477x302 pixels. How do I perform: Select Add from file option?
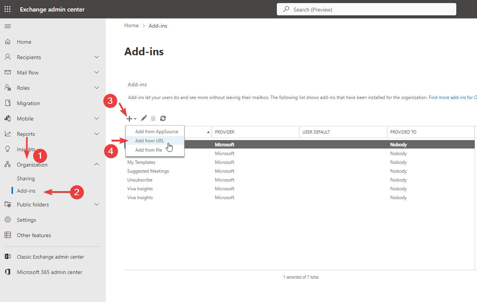pos(148,150)
